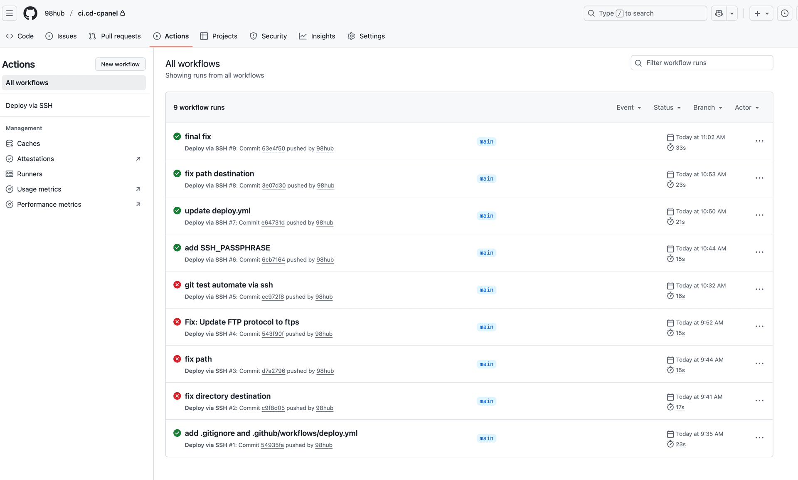This screenshot has height=480, width=798.
Task: Open the Branch filter dropdown
Action: [x=708, y=107]
